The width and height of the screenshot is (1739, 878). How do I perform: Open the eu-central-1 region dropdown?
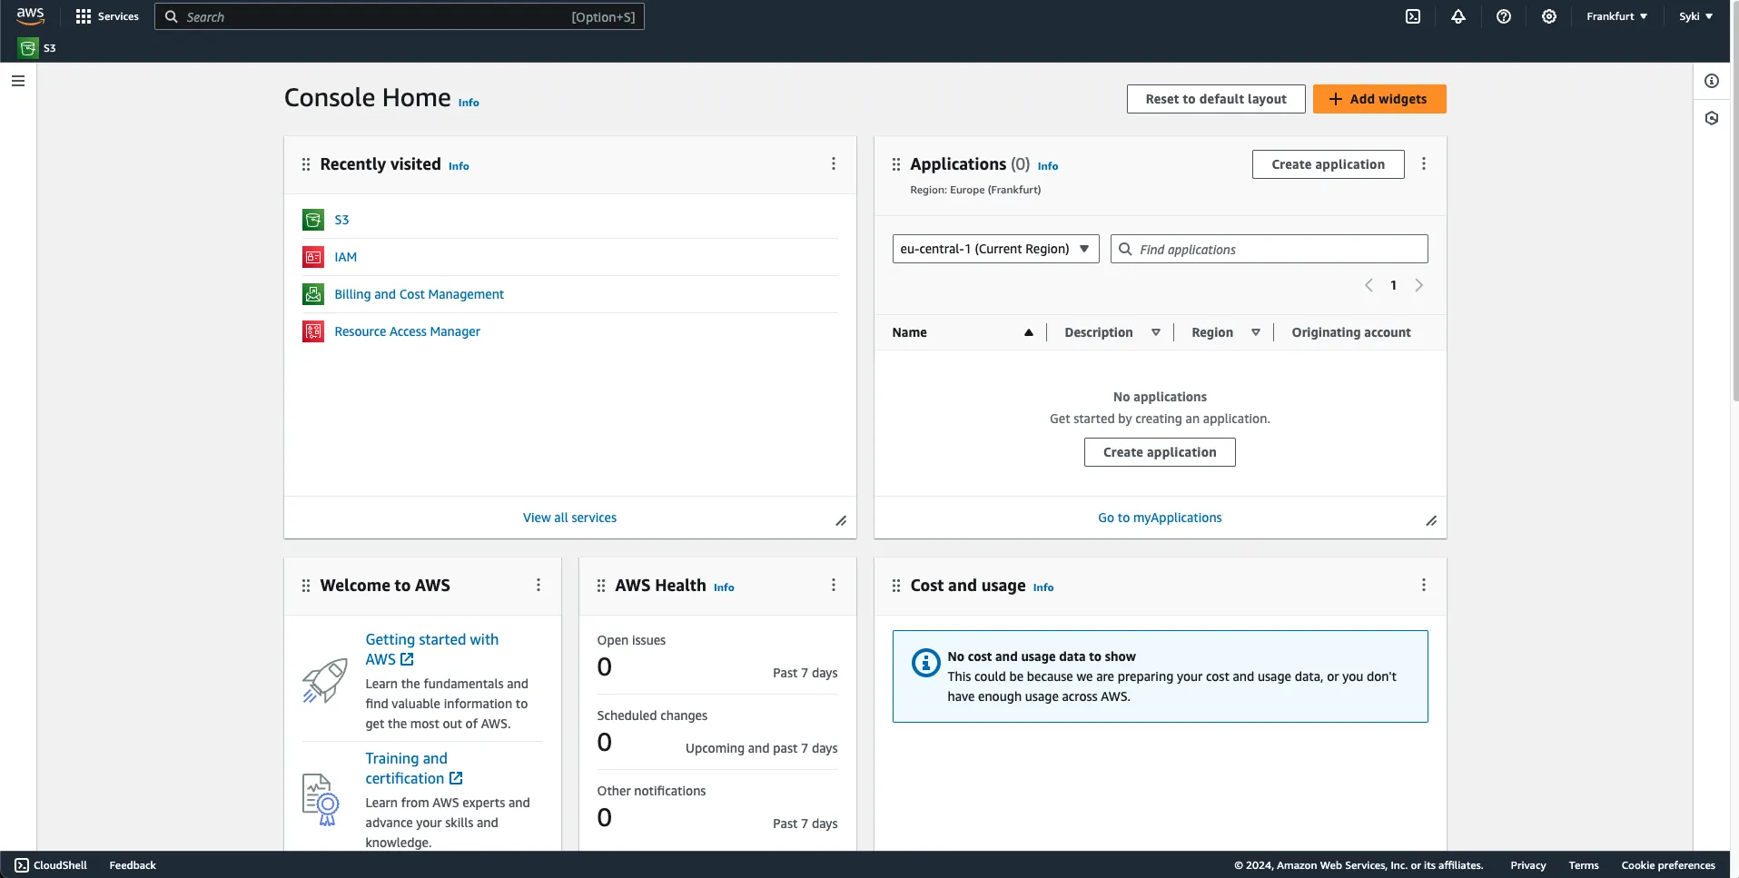[995, 249]
